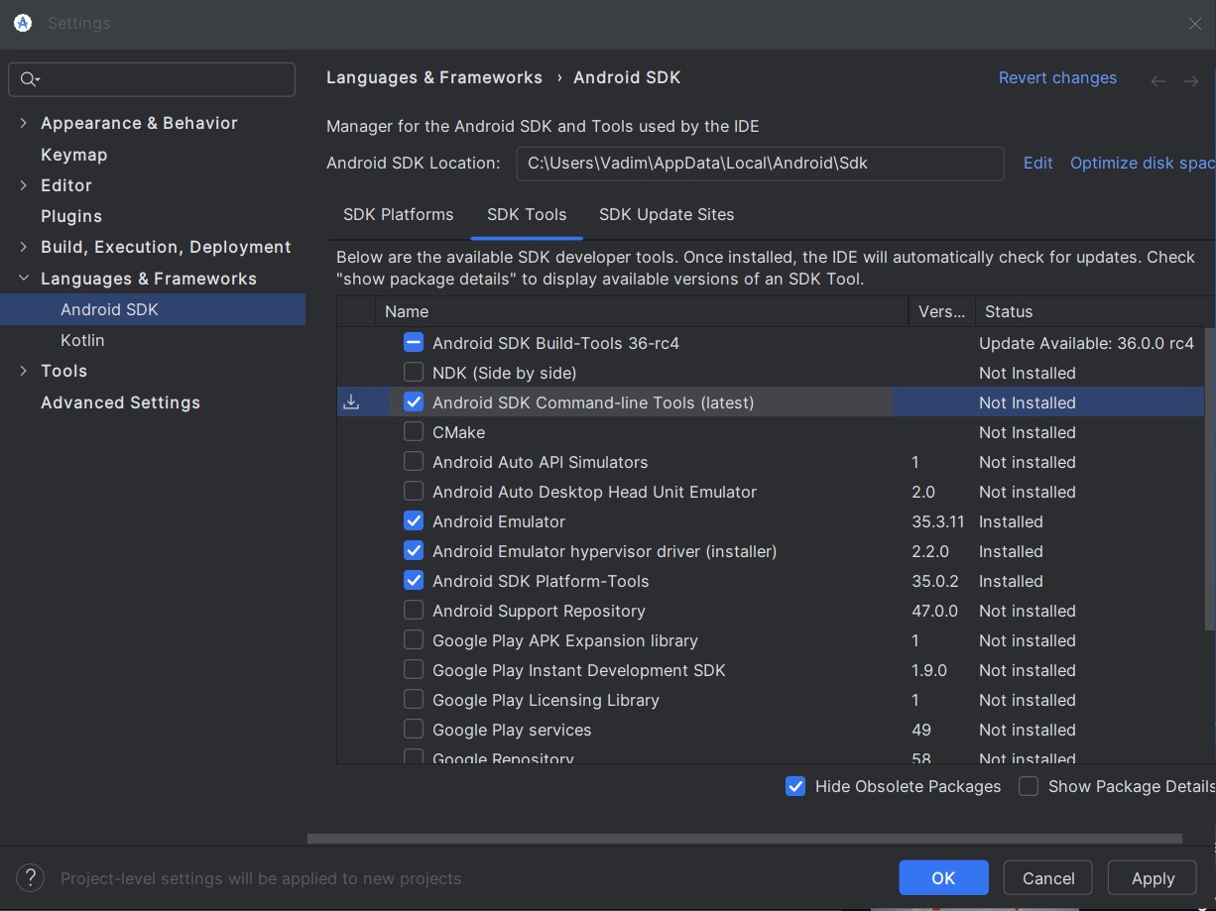The image size is (1216, 911).
Task: Click the horizontal scrollbar below the panel
Action: coord(745,838)
